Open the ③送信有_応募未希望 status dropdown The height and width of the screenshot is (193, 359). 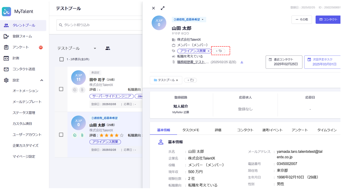coord(189,20)
